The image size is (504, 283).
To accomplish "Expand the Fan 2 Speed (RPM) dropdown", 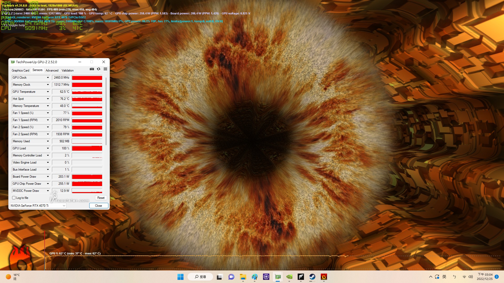I will [x=48, y=134].
